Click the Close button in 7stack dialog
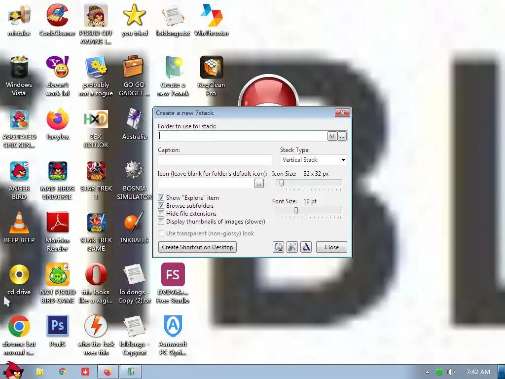The image size is (505, 379). [x=331, y=247]
